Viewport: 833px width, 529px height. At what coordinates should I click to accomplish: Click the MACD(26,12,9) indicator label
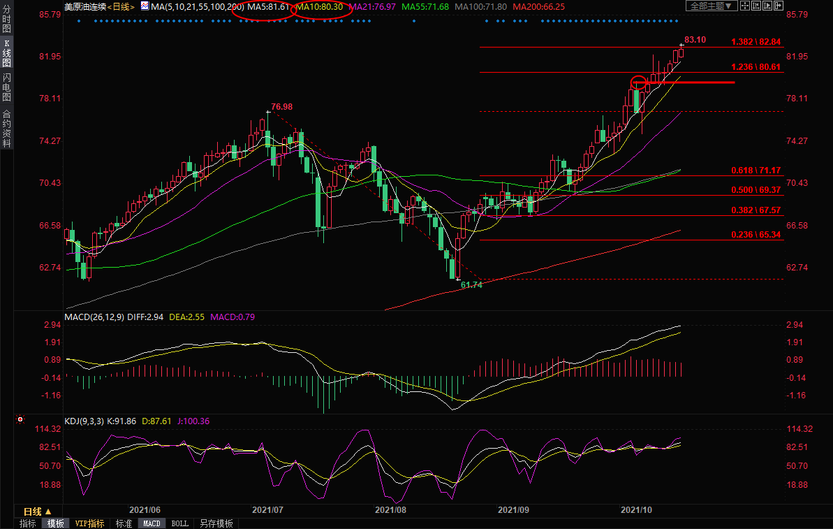click(x=94, y=317)
